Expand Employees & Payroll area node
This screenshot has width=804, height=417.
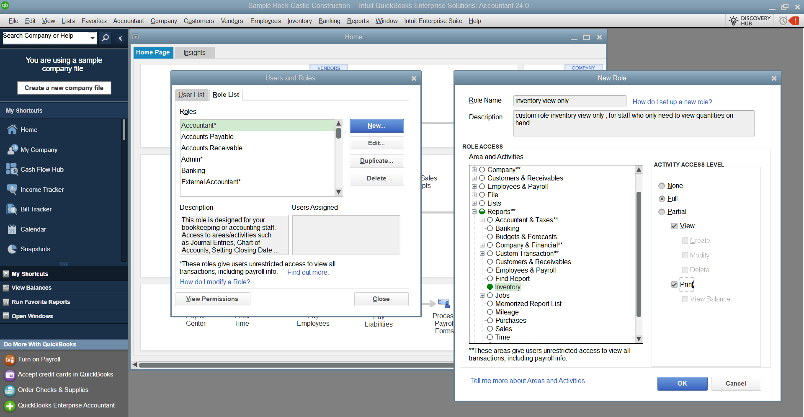pos(474,187)
